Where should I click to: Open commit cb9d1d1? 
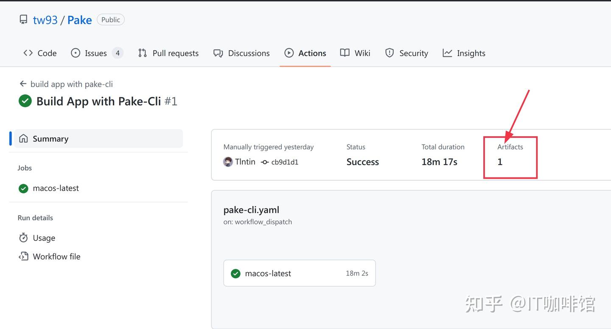click(284, 162)
